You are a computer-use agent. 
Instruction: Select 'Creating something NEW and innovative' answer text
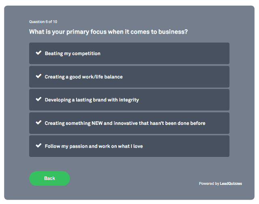coord(125,123)
